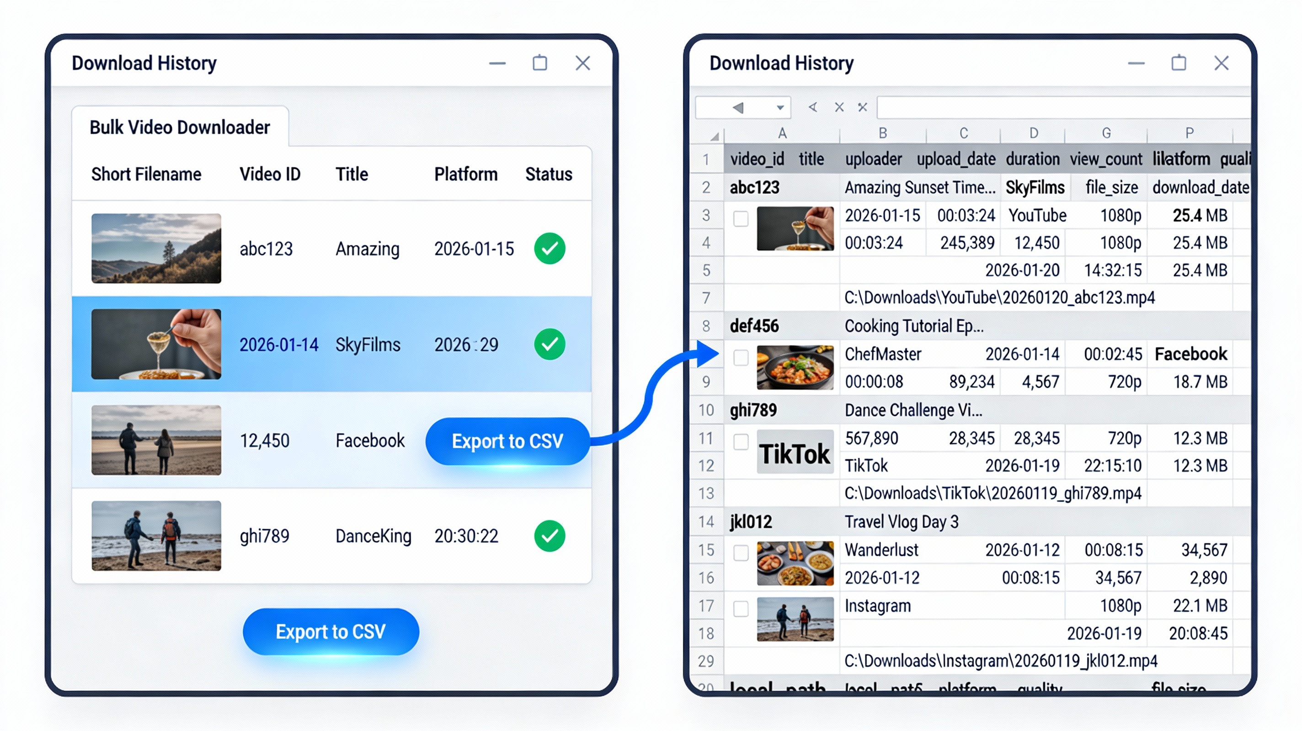The width and height of the screenshot is (1302, 731).
Task: Click the upload_date header cell
Action: point(956,159)
